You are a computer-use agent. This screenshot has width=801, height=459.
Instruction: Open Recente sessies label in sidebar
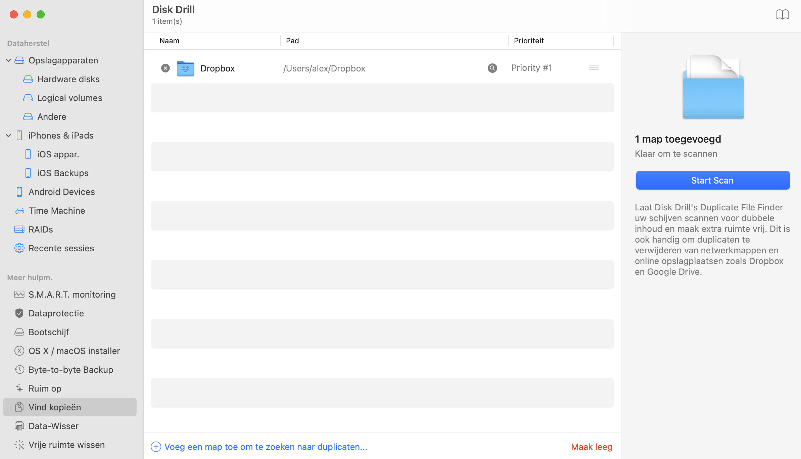point(61,248)
